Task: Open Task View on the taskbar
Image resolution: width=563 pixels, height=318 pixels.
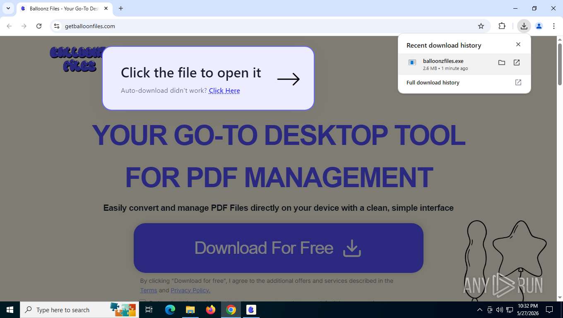Action: (149, 310)
